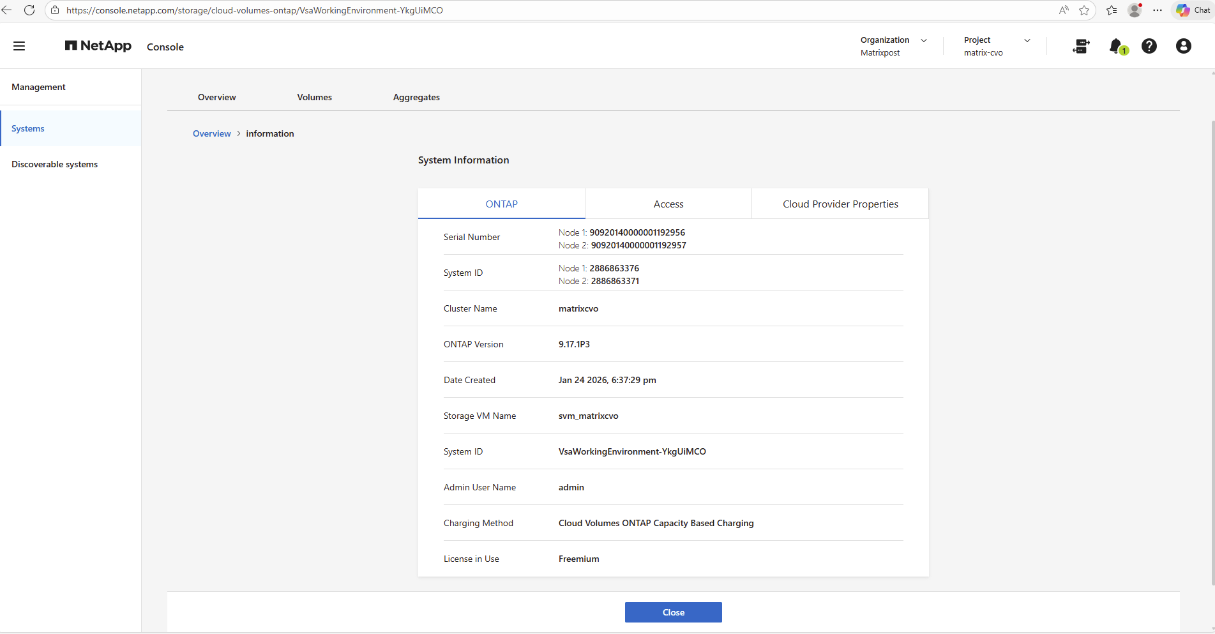The height and width of the screenshot is (634, 1215).
Task: Switch to Cloud Provider Properties tab
Action: point(840,204)
